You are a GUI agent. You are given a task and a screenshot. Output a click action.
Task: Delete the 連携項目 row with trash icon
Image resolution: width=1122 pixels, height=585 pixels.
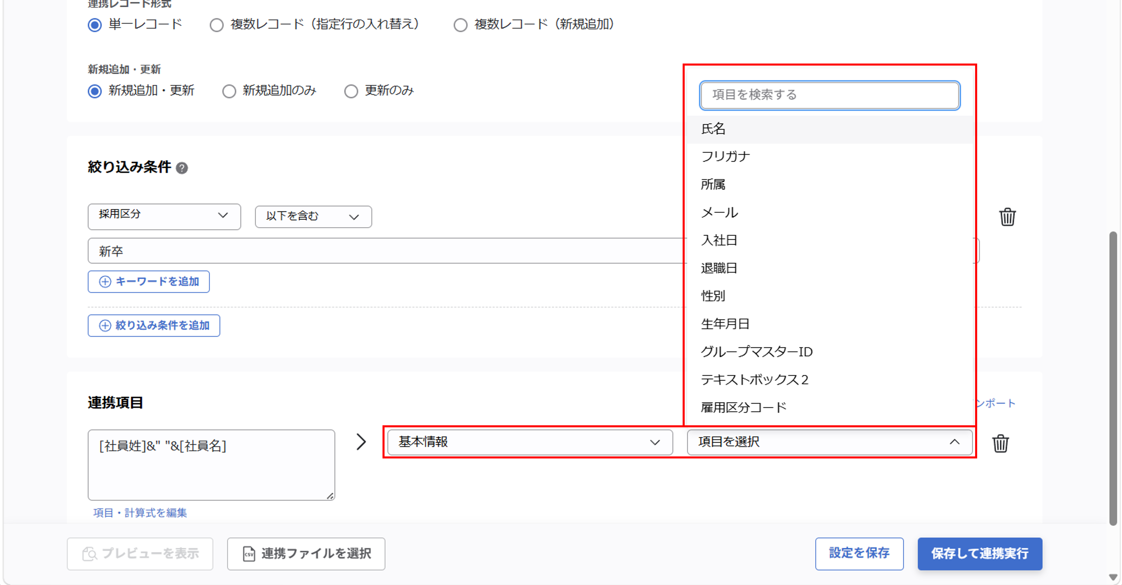1000,443
